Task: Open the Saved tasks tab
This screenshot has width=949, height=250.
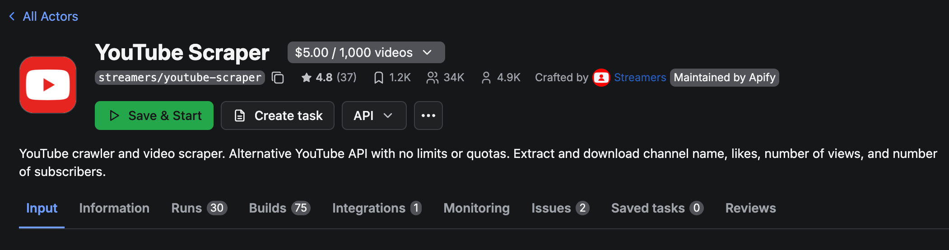Action: tap(657, 208)
